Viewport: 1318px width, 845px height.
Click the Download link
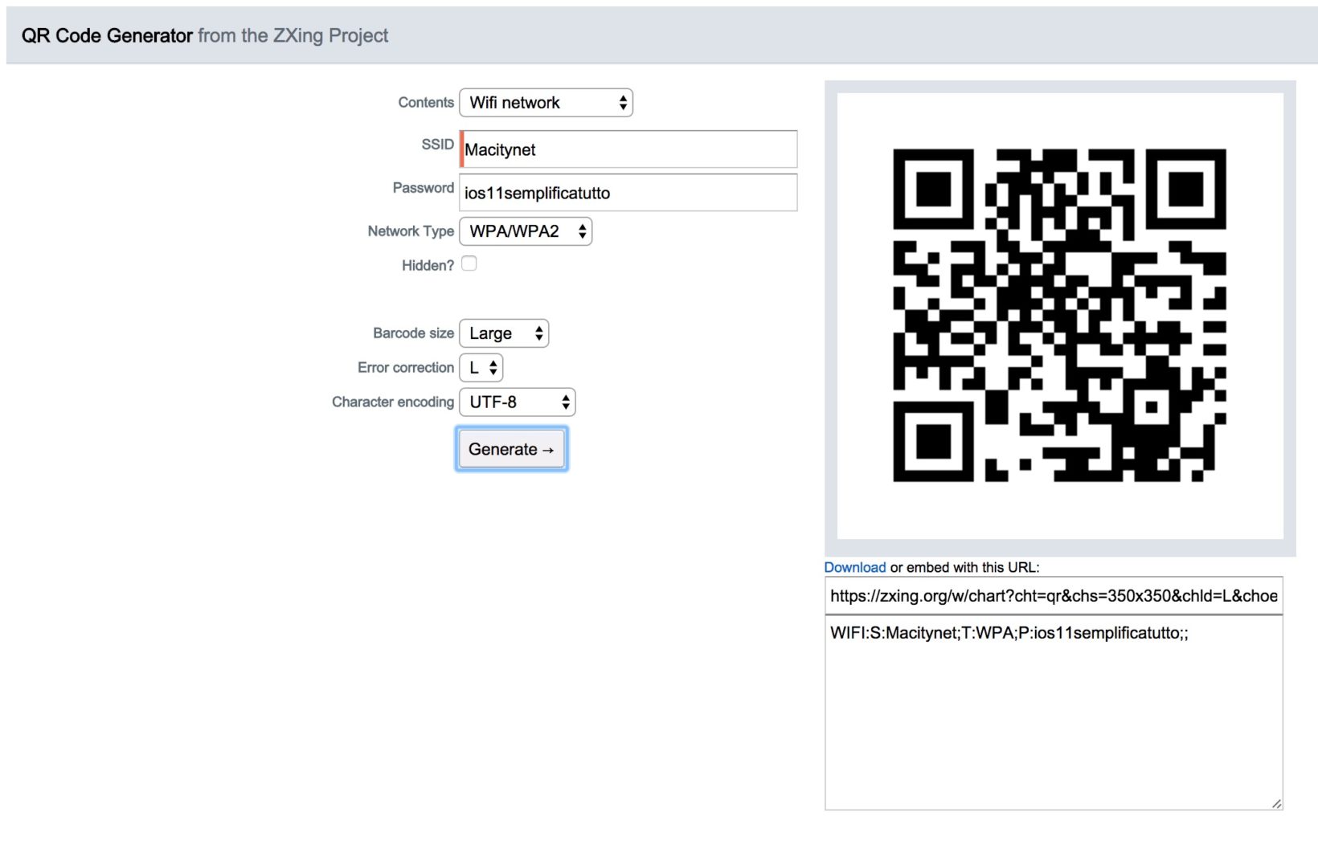click(855, 567)
